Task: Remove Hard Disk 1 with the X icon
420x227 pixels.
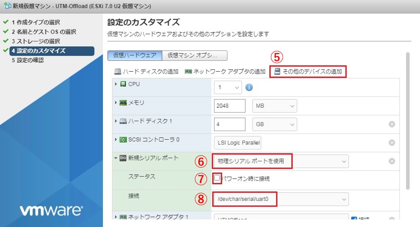Action: click(392, 124)
